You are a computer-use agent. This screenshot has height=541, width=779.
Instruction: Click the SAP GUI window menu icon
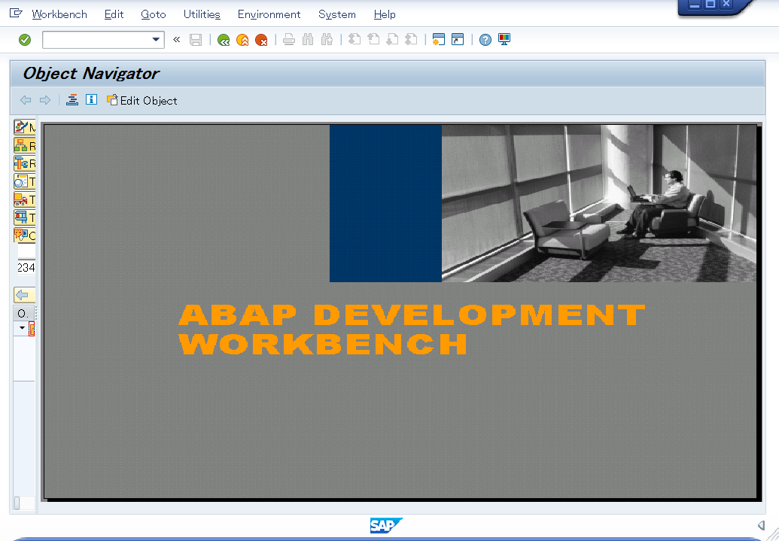(16, 14)
